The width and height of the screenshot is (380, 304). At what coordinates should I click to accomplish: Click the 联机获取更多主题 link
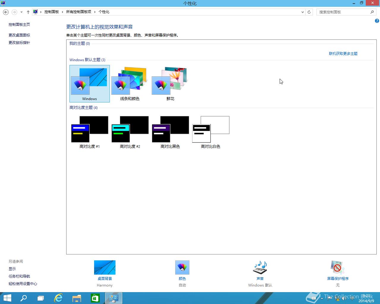coord(343,54)
